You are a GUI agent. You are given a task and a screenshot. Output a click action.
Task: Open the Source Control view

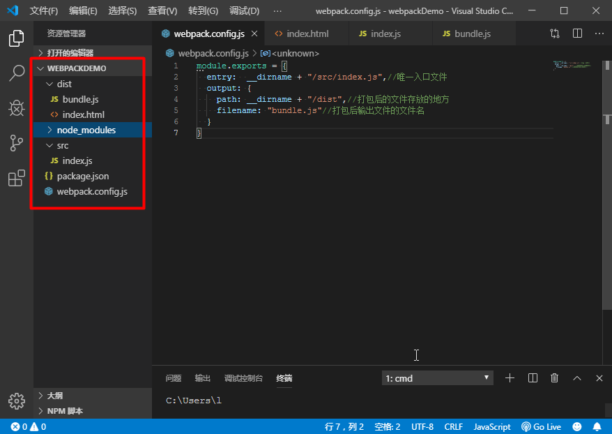(x=17, y=143)
